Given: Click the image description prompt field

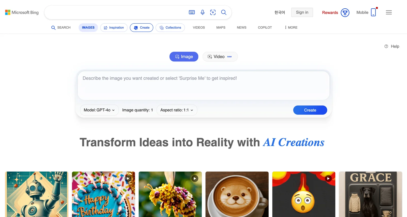Looking at the screenshot, I should (x=203, y=86).
